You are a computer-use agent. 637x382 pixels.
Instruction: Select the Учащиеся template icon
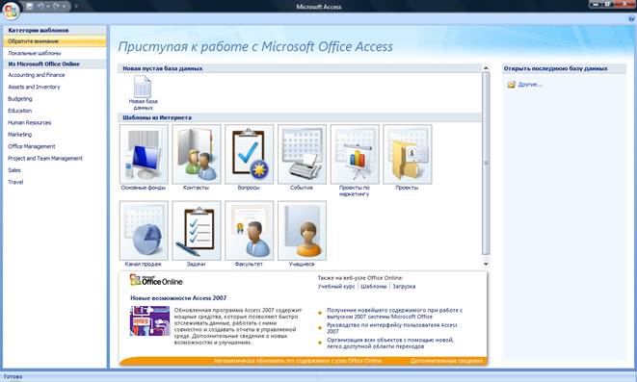pos(302,231)
